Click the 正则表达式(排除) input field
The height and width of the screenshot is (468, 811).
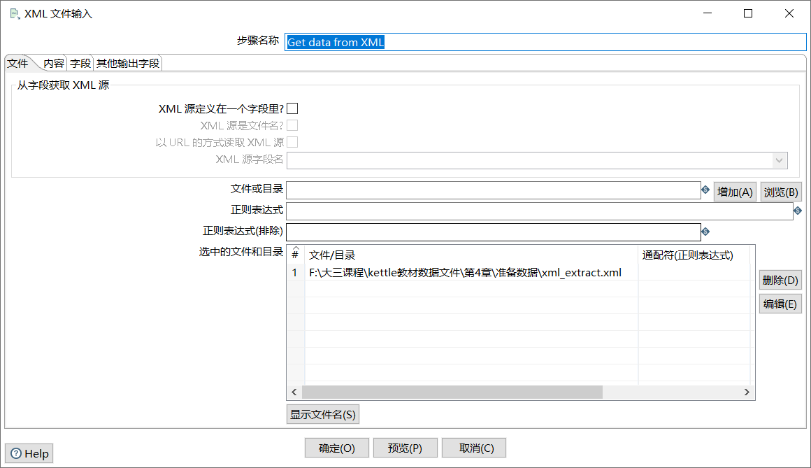[494, 232]
